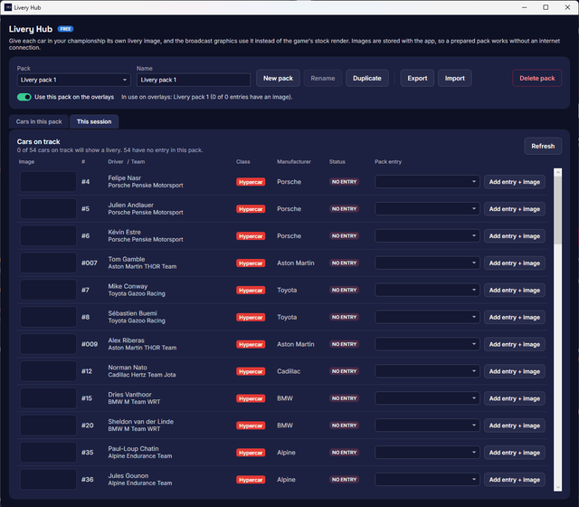Screen dimensions: 579x507
Task: Minimize the Livery Hub window
Action: point(524,7)
